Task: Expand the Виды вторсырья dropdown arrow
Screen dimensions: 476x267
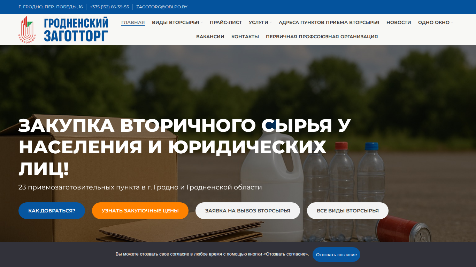Action: [202, 23]
